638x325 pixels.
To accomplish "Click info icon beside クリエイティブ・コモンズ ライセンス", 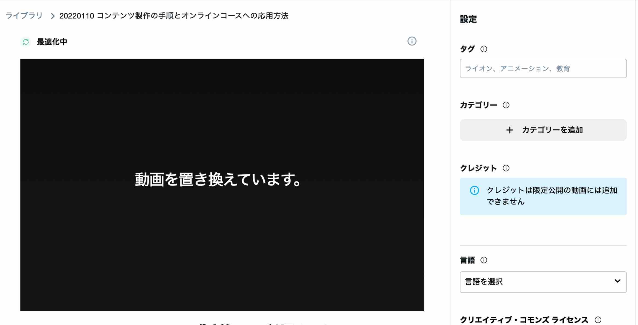I will tap(598, 320).
